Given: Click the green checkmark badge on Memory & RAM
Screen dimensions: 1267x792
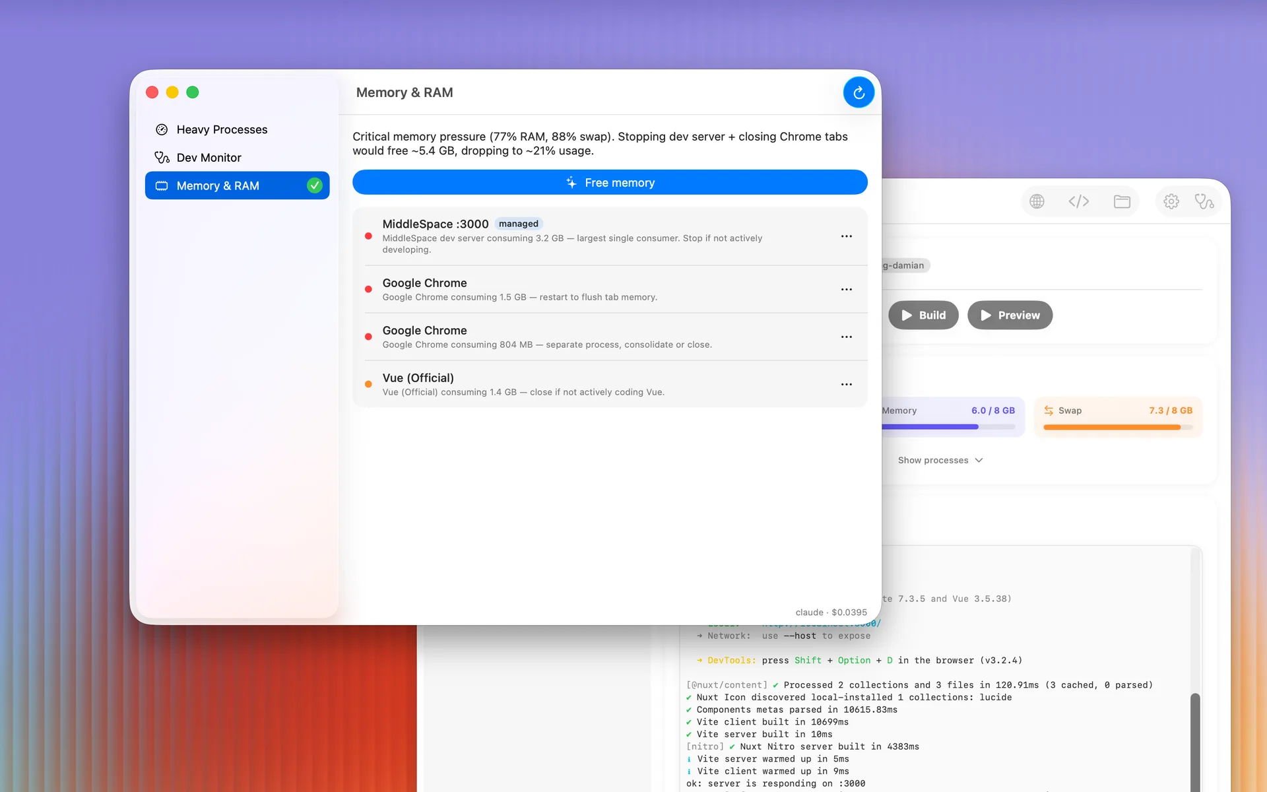Looking at the screenshot, I should tap(315, 185).
